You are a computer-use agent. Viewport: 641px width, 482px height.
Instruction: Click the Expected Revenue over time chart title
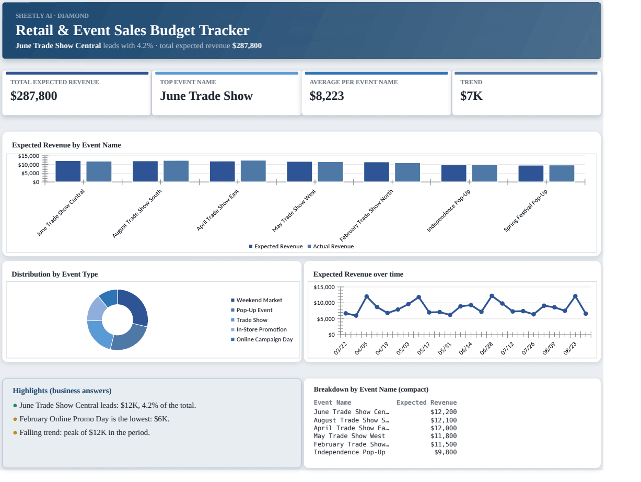pos(358,274)
